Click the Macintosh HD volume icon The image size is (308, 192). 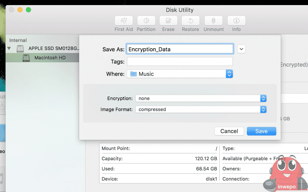pyautogui.click(x=26, y=58)
